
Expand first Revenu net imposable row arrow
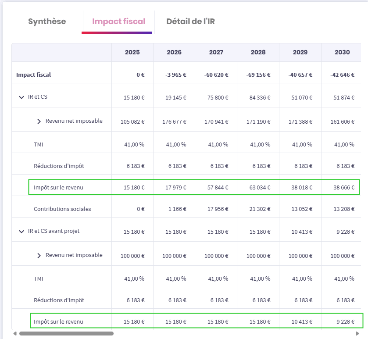click(x=39, y=121)
